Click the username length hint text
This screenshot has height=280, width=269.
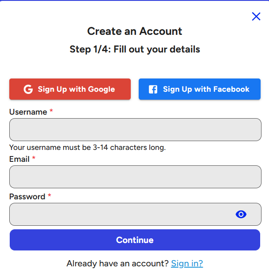pos(87,148)
